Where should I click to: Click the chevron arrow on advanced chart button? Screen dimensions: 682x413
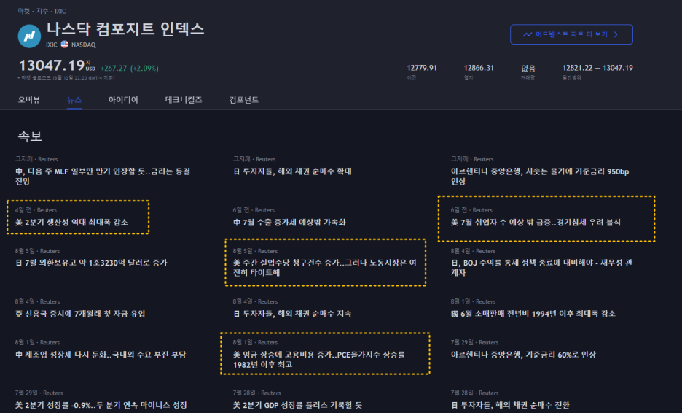point(616,34)
